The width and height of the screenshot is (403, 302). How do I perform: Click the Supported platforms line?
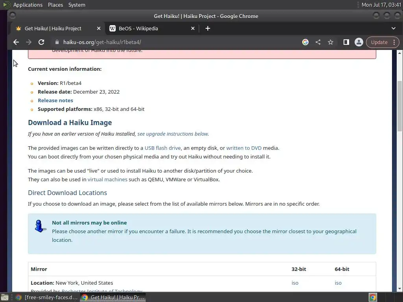91,109
